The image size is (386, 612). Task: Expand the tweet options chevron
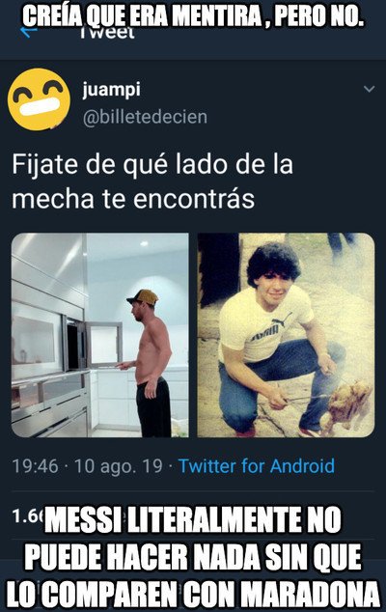coord(369,89)
